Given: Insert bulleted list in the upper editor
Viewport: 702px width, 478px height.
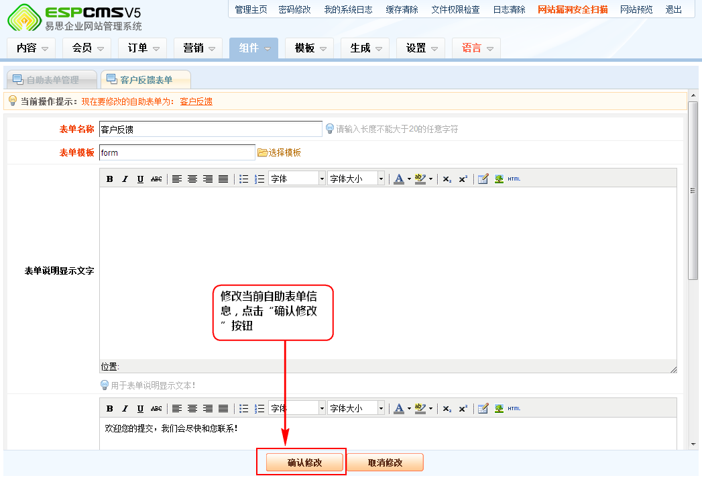Looking at the screenshot, I should 244,179.
